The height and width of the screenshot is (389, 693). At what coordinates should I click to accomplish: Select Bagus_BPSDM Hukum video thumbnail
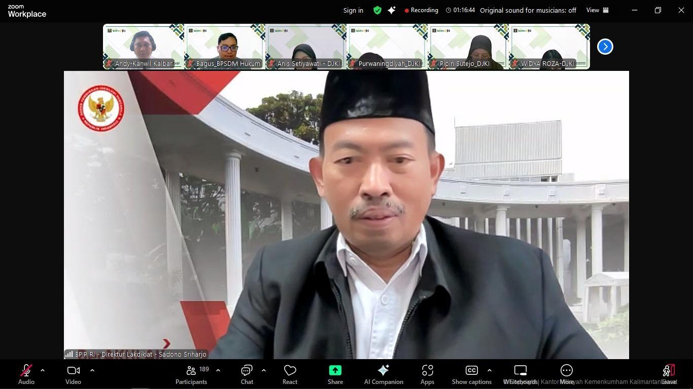click(225, 47)
